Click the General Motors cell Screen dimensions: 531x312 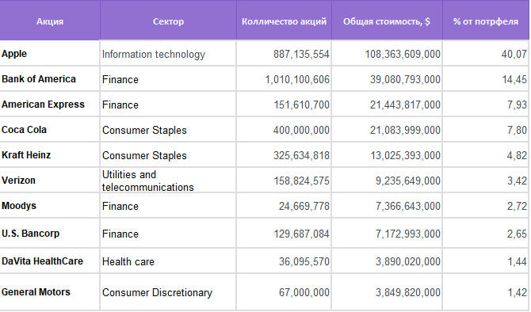coord(50,292)
